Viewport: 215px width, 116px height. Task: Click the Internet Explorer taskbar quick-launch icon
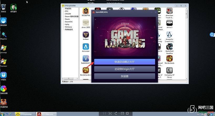(11, 114)
